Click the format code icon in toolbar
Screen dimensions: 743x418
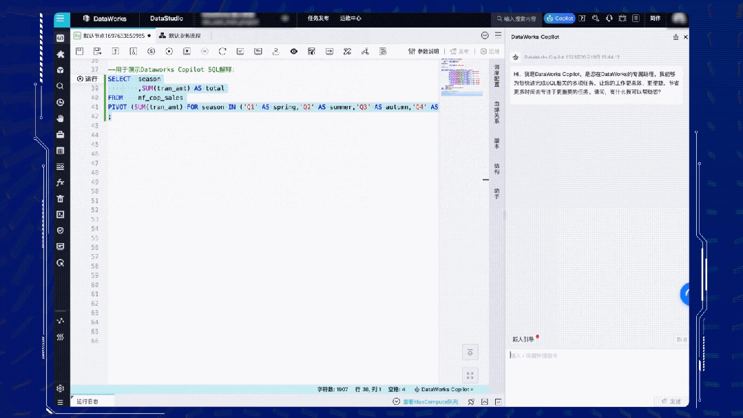pyautogui.click(x=258, y=51)
